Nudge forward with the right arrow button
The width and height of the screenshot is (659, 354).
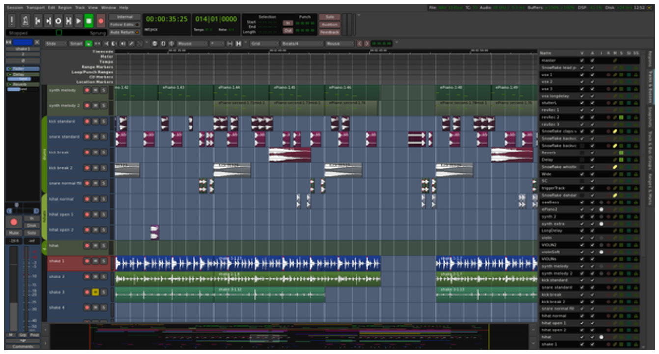366,44
